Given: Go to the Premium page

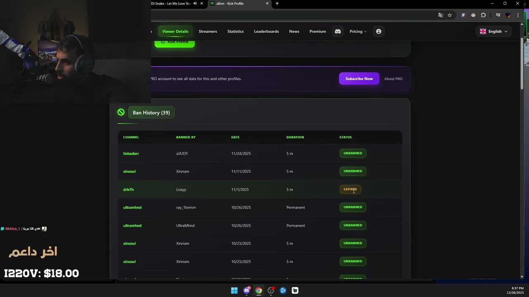Looking at the screenshot, I should coord(318,31).
